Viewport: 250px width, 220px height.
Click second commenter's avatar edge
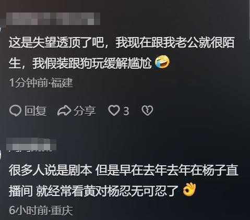(x=1, y=155)
